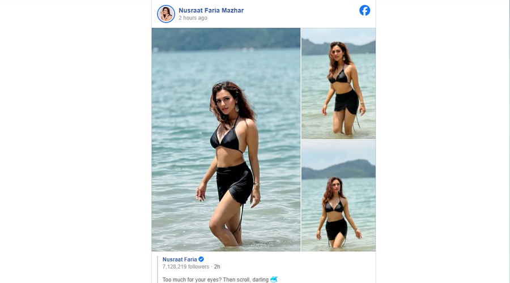Open the Nusraat Faria Mazhar page link
Screen dimensions: 510x283
(x=211, y=10)
